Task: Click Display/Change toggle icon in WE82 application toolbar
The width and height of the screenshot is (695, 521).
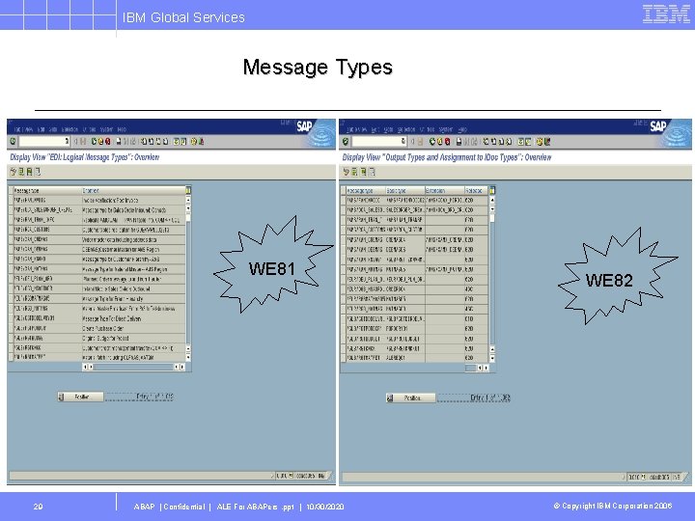Action: pos(347,172)
